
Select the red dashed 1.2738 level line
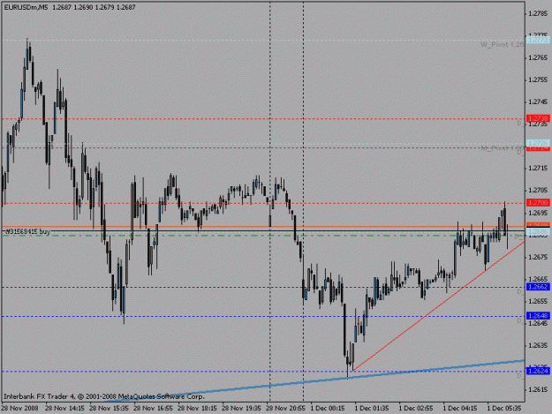coord(263,119)
